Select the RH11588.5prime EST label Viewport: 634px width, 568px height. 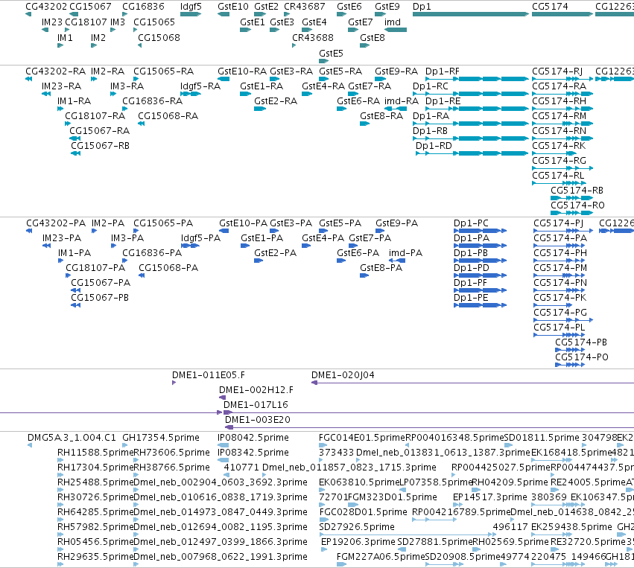click(x=95, y=452)
